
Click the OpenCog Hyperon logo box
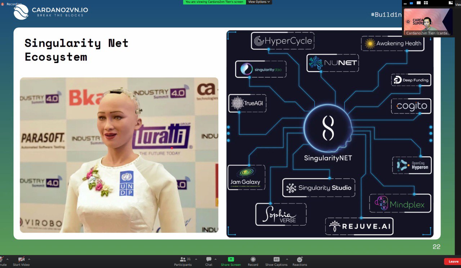(x=412, y=165)
